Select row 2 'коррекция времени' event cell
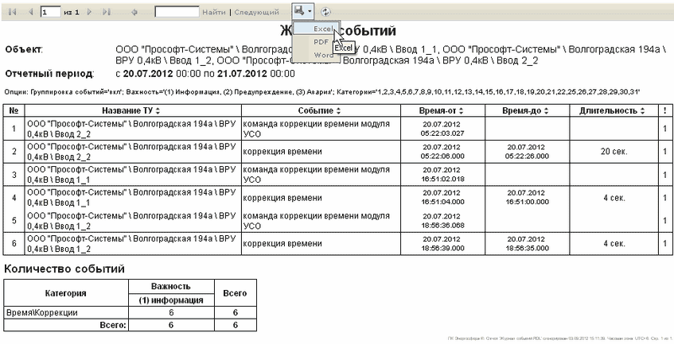 point(320,152)
